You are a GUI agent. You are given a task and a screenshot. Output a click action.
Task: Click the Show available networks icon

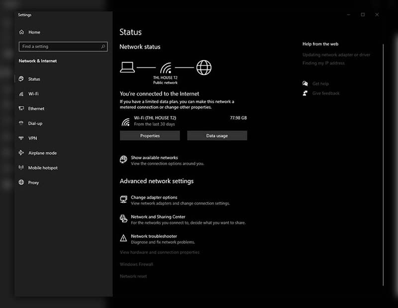(x=123, y=159)
